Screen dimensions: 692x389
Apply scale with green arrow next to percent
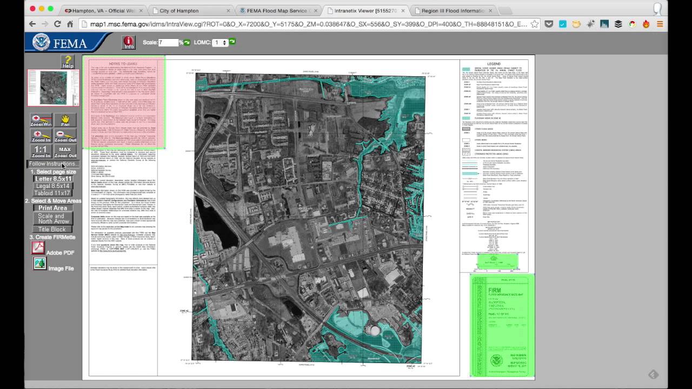187,42
